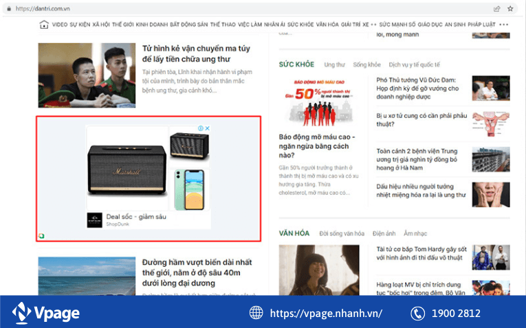Click the abandoned hospital building thumbnail
526x328 pixels.
pyautogui.click(x=491, y=159)
